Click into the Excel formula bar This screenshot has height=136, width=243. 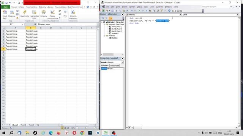[x=67, y=24]
